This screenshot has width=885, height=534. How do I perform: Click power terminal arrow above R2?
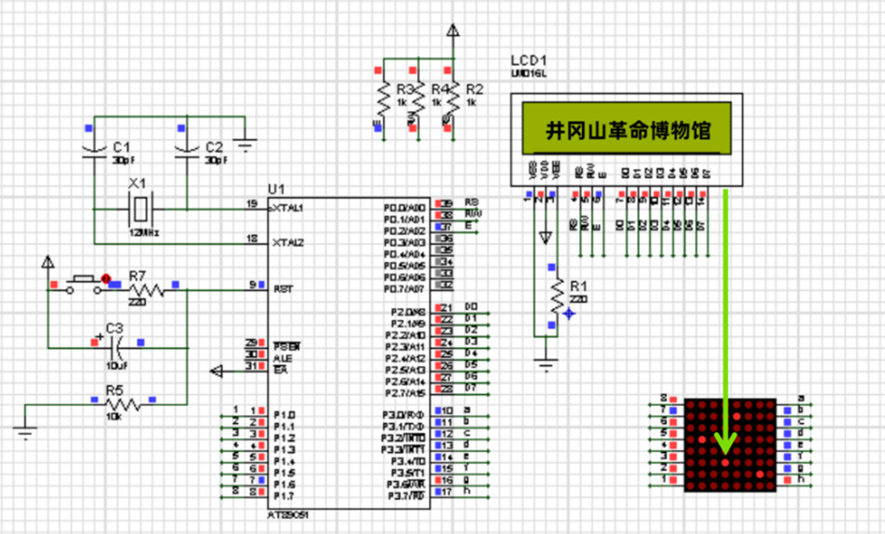click(x=453, y=31)
